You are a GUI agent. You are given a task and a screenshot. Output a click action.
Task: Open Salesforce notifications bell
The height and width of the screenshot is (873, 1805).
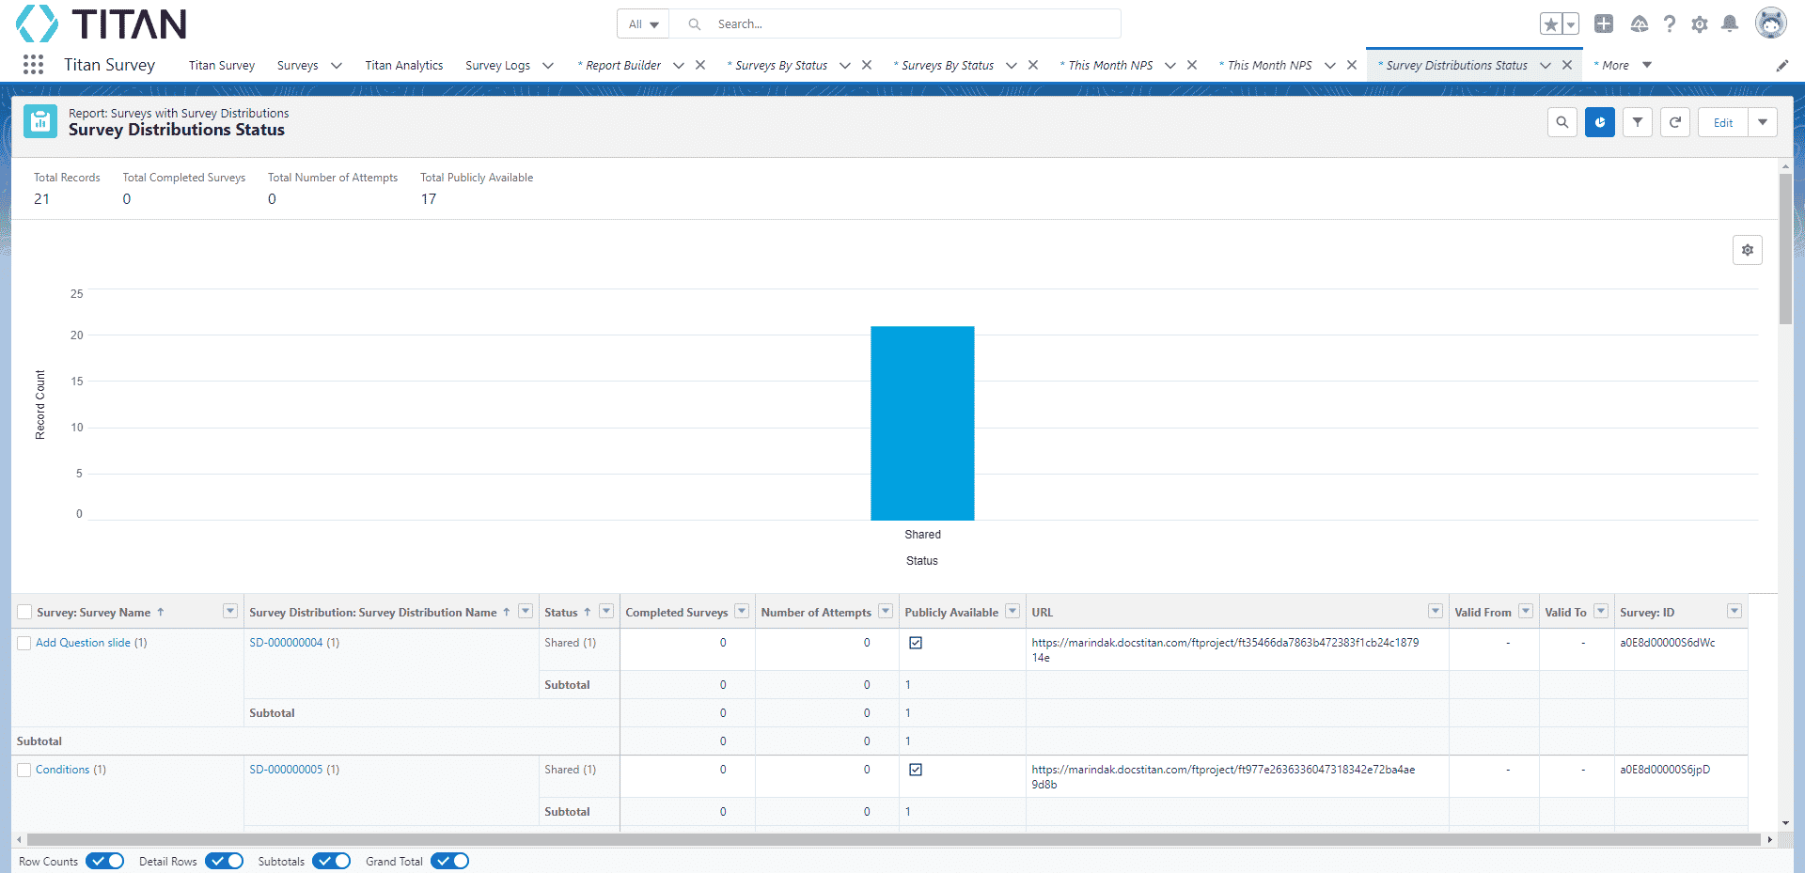[x=1729, y=23]
